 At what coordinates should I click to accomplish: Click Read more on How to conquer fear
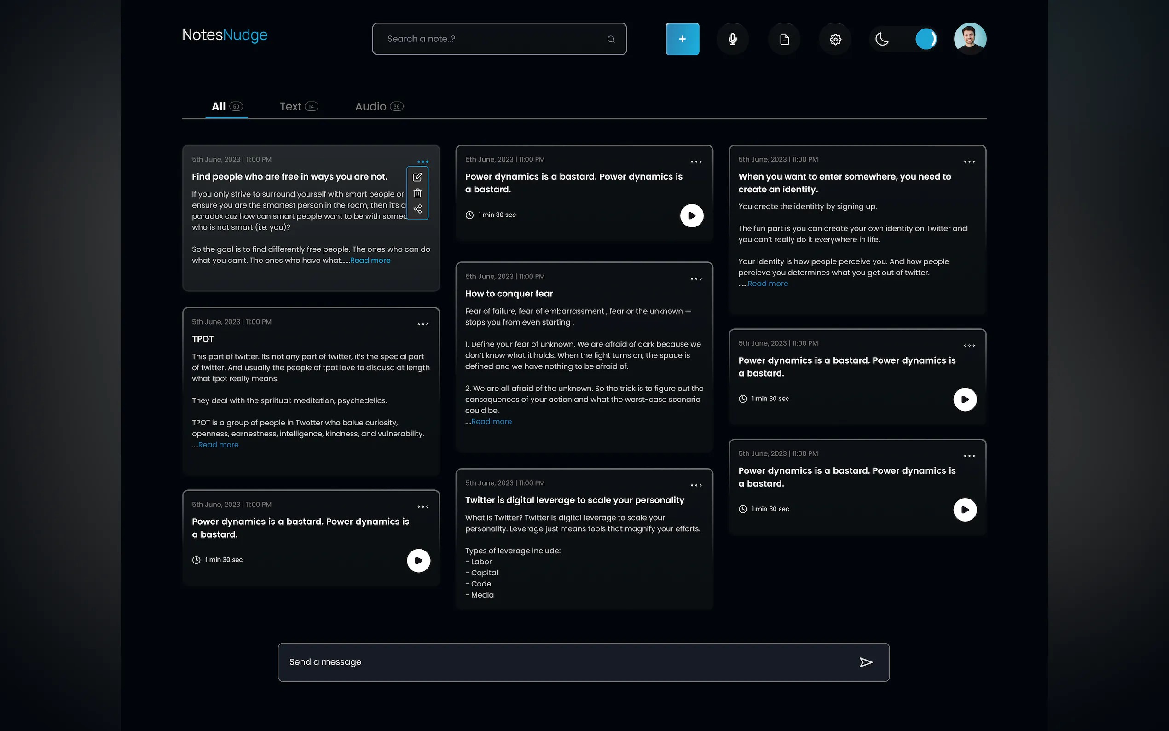(x=491, y=422)
